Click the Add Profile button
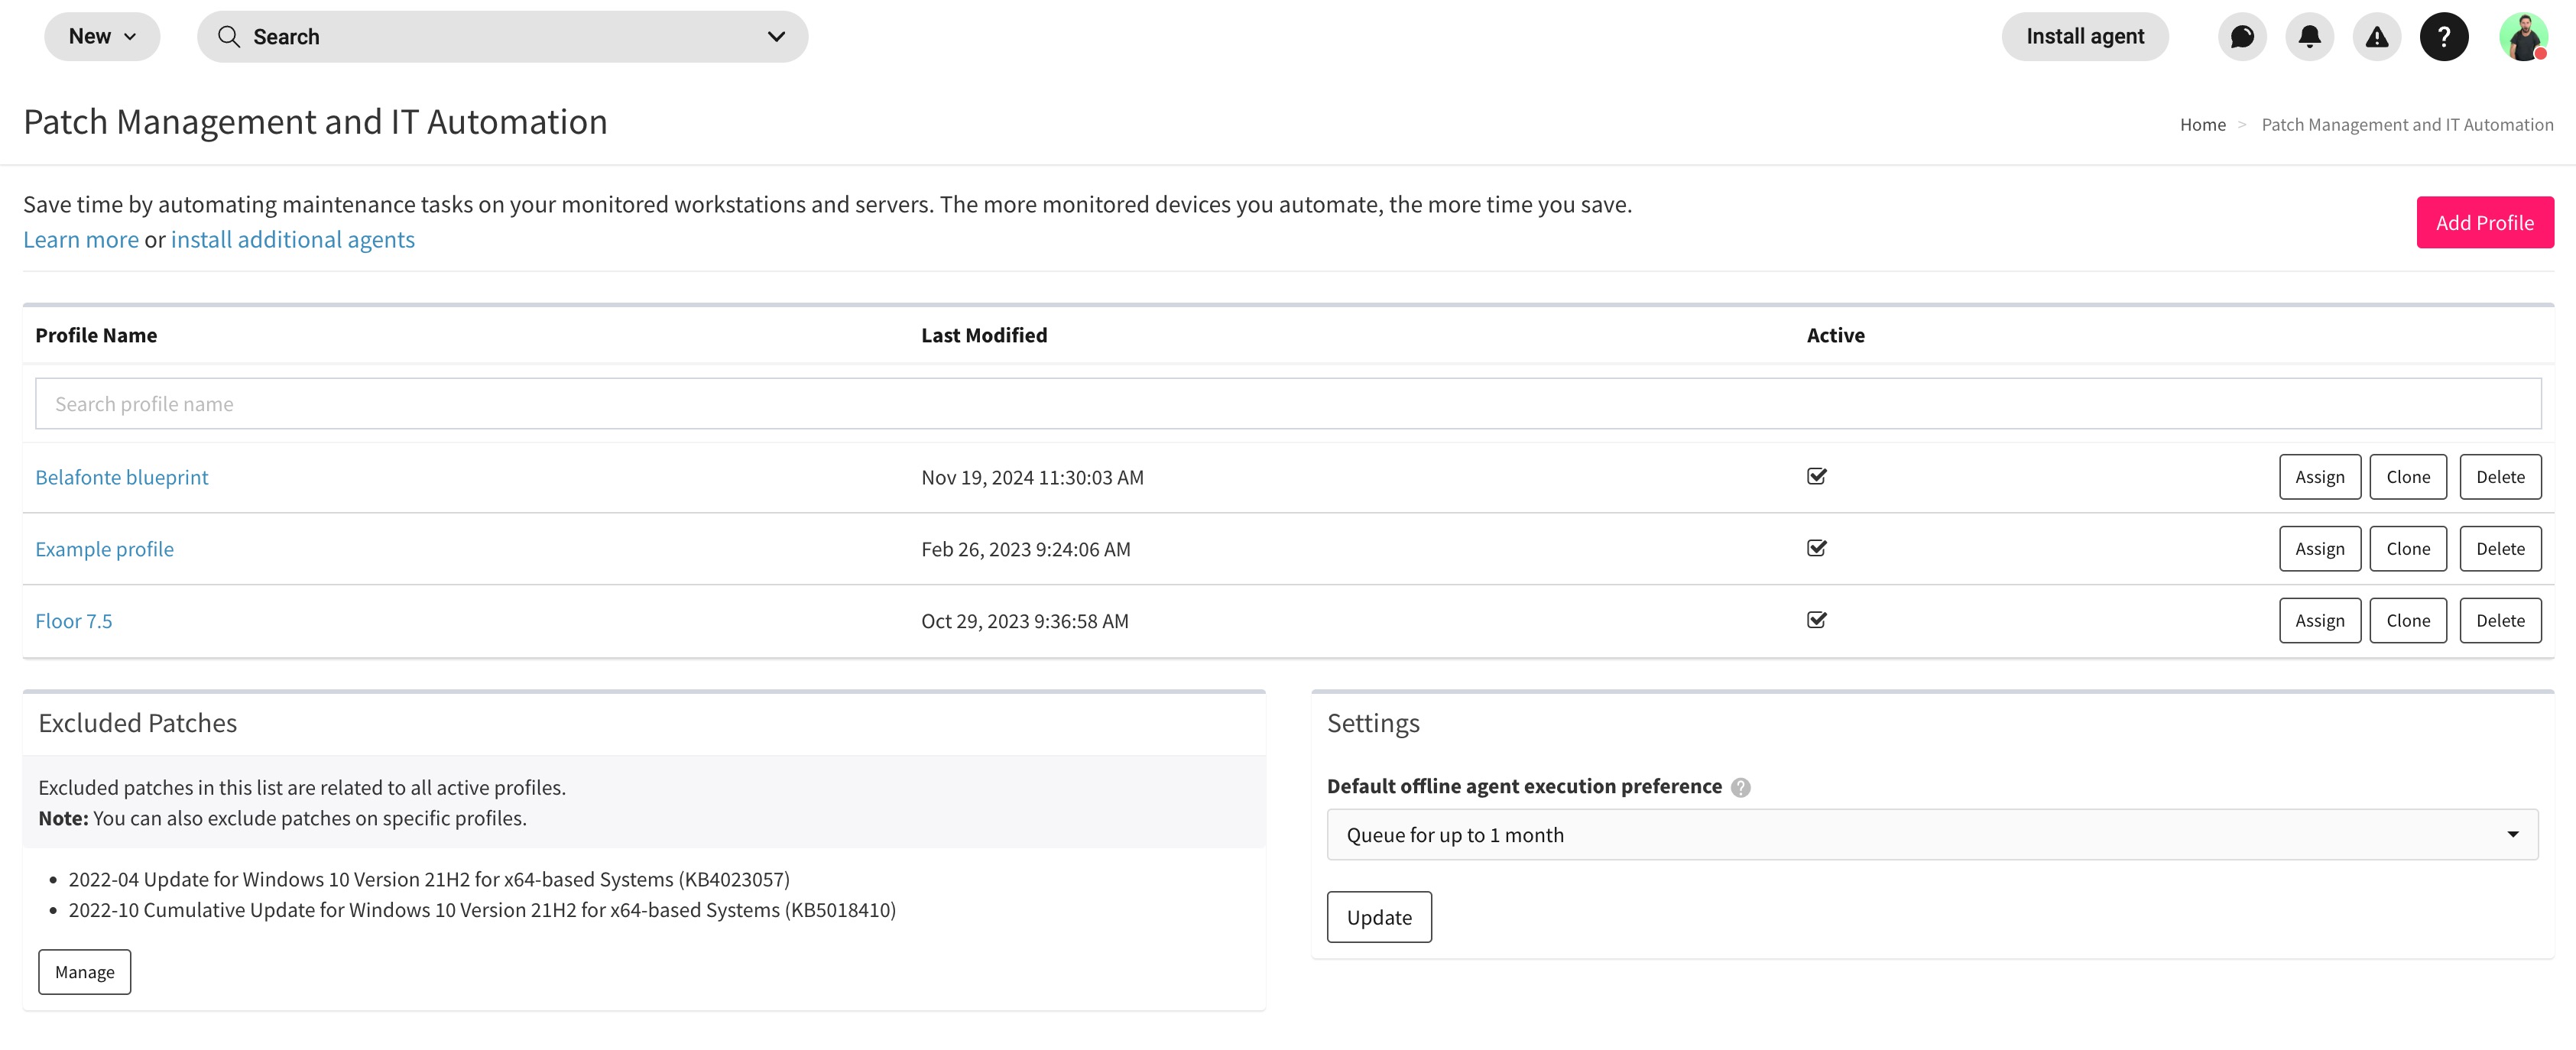 [2484, 222]
